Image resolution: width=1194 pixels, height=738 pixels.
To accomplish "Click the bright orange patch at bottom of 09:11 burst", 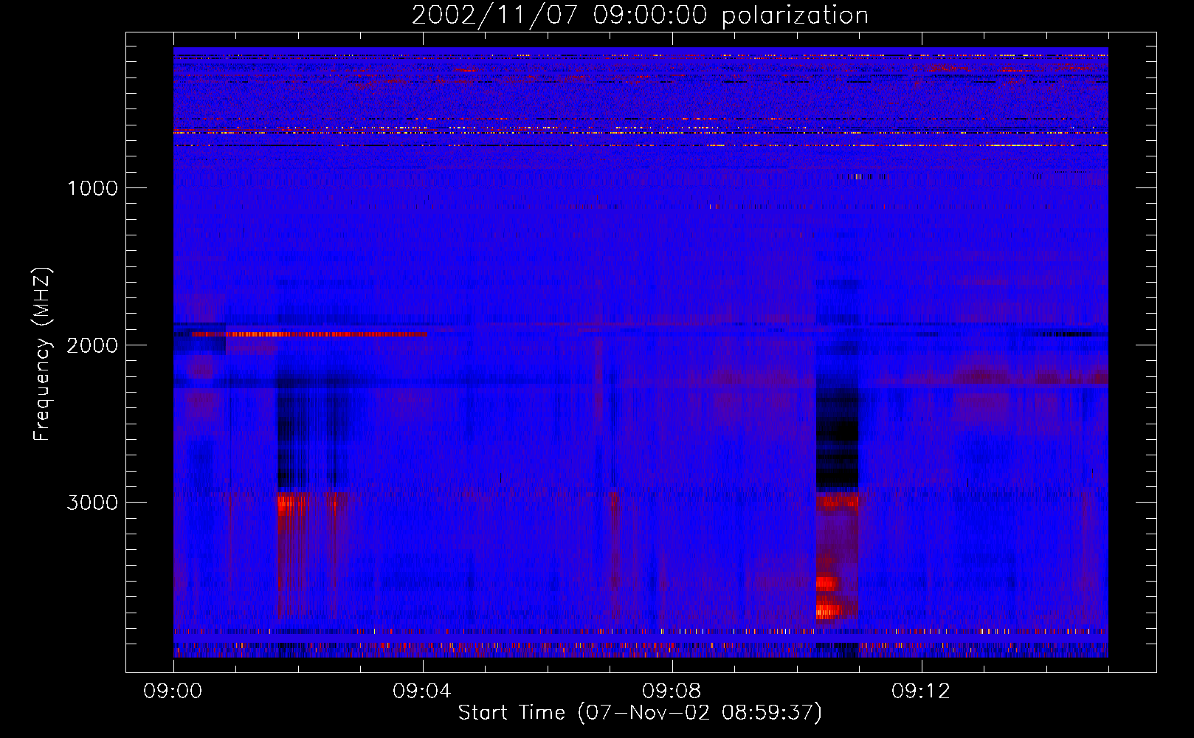I will [x=829, y=611].
